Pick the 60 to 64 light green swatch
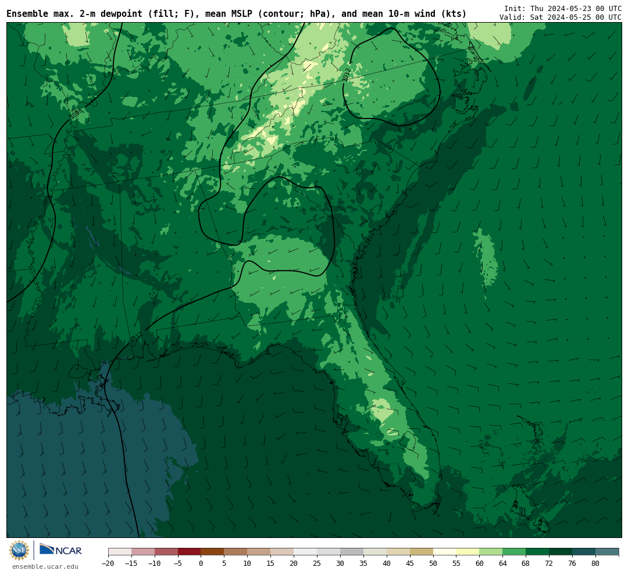Viewport: 628px width, 574px height. tap(491, 552)
